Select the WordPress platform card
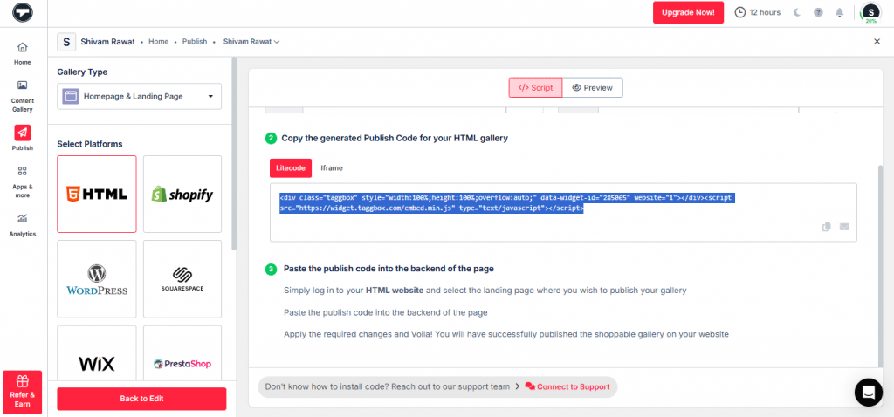Screen dimensions: 894x417 (97, 279)
